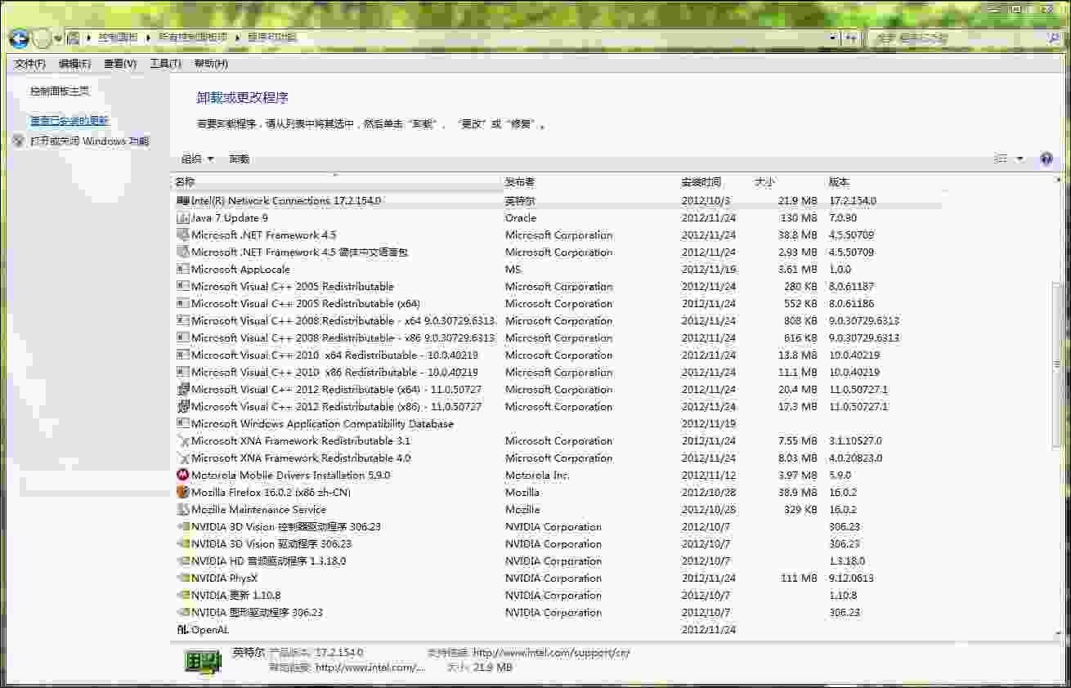The width and height of the screenshot is (1071, 688).
Task: Select Microsoft .NET Framework 4.5 简体中文语言包 row
Action: 556,252
